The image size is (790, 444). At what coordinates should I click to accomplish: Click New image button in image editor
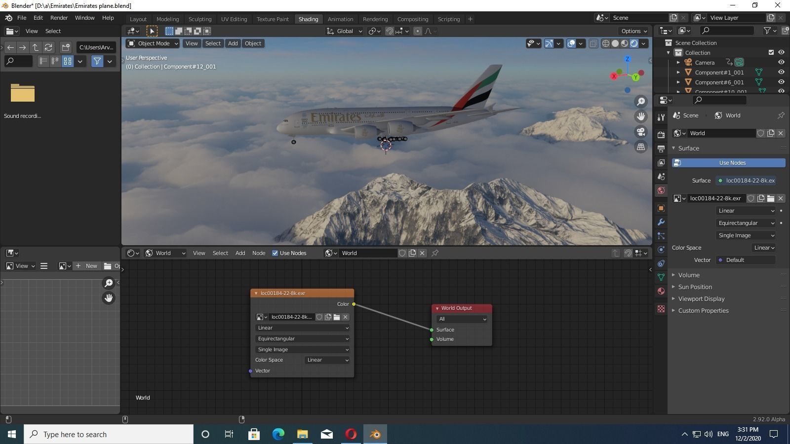click(87, 266)
